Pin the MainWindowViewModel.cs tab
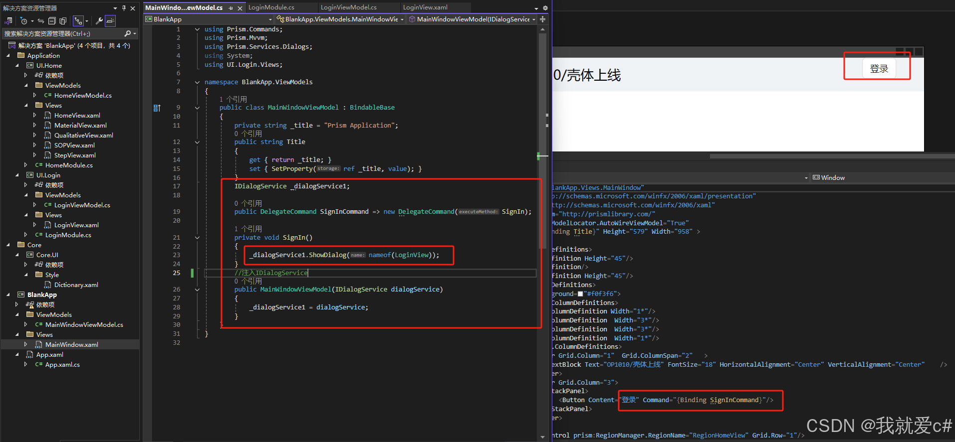This screenshot has width=955, height=442. (x=231, y=8)
